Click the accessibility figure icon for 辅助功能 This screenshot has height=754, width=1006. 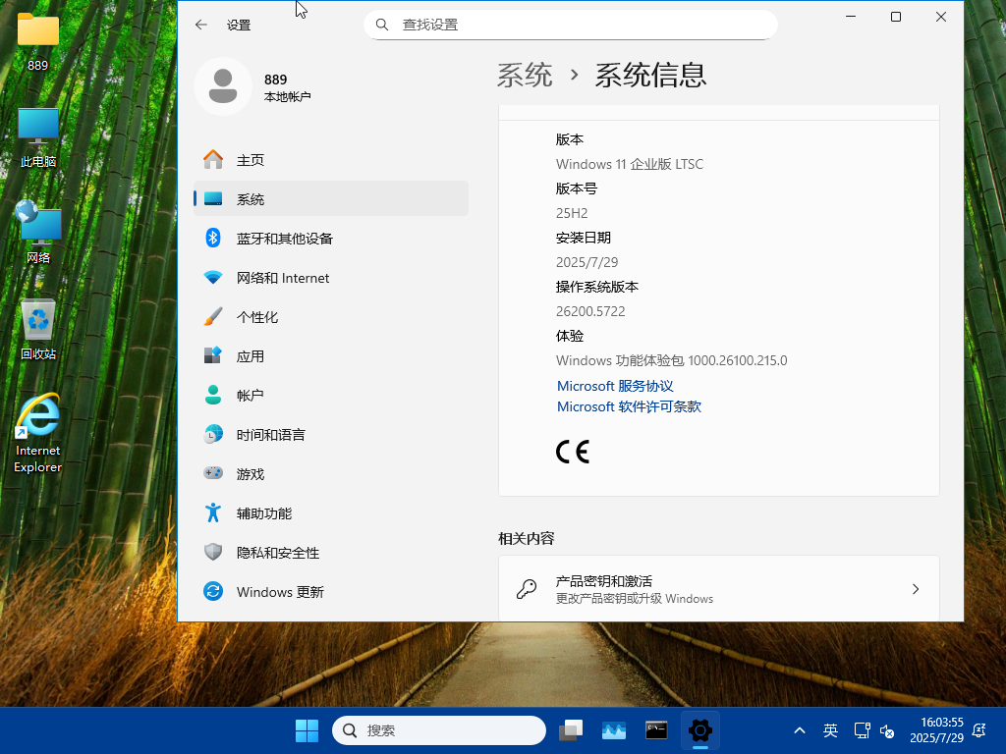pos(213,512)
